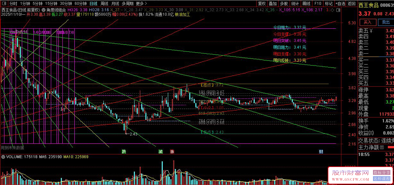This screenshot has width=394, height=185.
Task: Click the 明日阻力 3.41元 label
Action: (x=290, y=47)
